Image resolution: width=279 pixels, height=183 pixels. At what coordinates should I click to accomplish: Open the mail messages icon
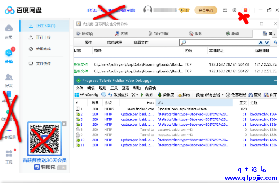click(225, 10)
